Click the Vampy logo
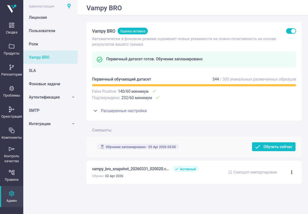This screenshot has width=308, height=214. click(x=12, y=9)
